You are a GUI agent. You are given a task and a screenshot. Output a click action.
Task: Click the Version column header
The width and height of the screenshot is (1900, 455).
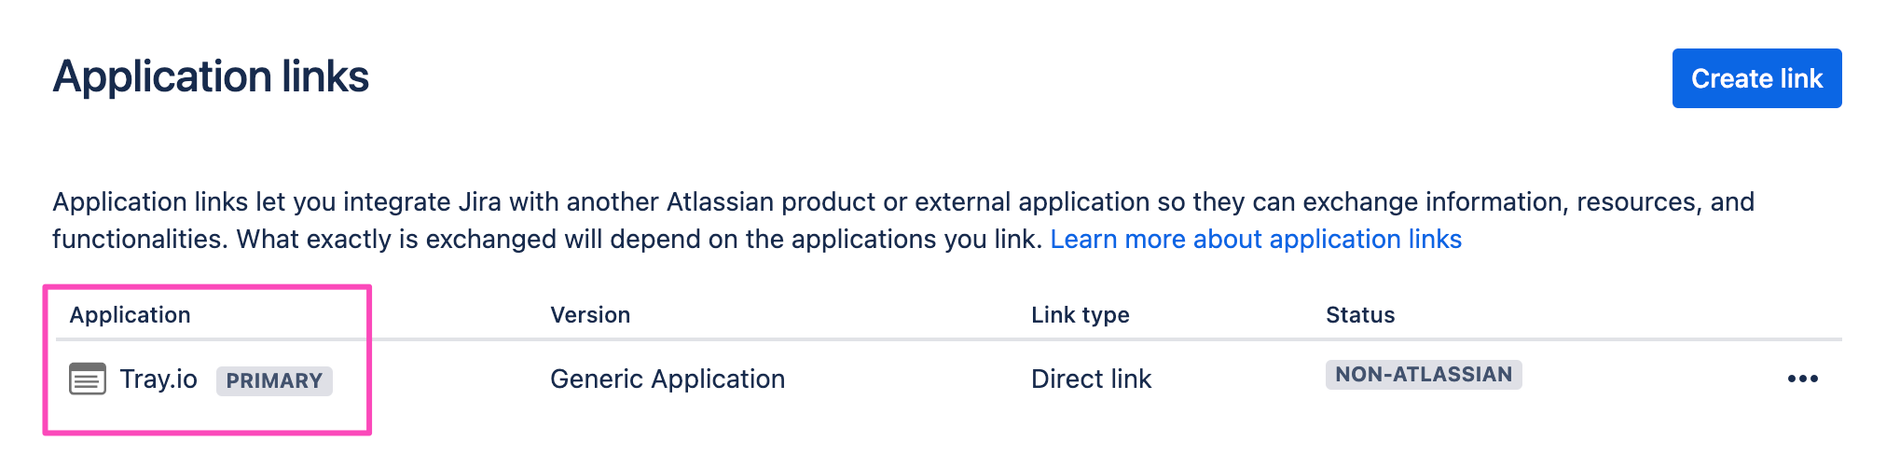[x=590, y=315]
